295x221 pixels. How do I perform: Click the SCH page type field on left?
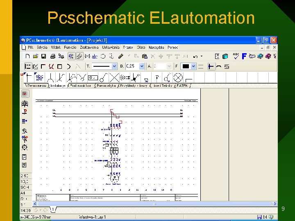pos(25,187)
